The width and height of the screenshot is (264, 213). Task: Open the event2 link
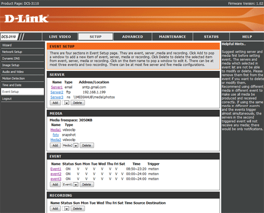[56, 174]
